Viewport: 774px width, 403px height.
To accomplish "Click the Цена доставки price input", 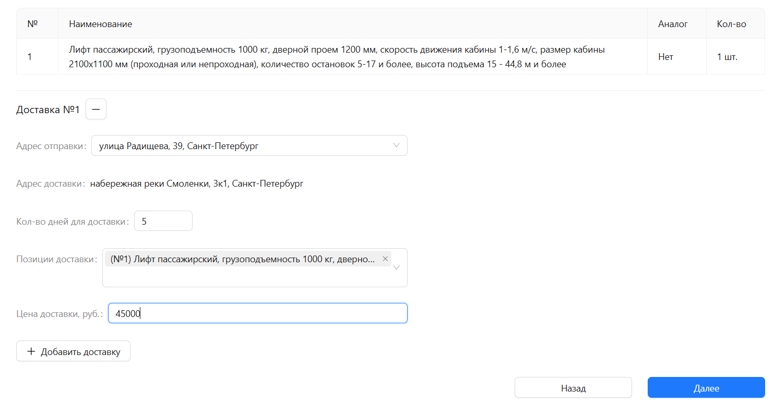I will coord(257,313).
